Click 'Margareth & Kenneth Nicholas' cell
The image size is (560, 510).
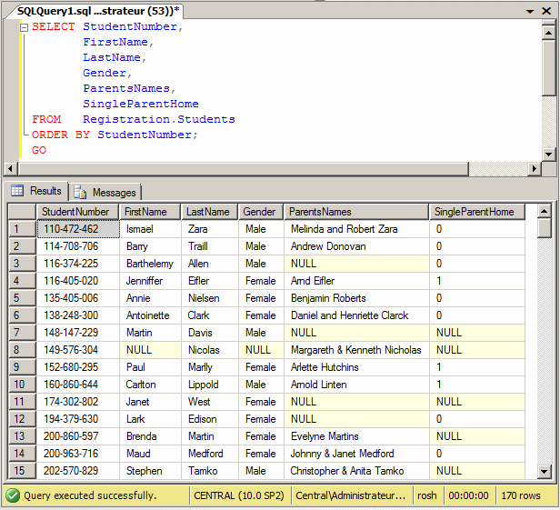point(356,350)
